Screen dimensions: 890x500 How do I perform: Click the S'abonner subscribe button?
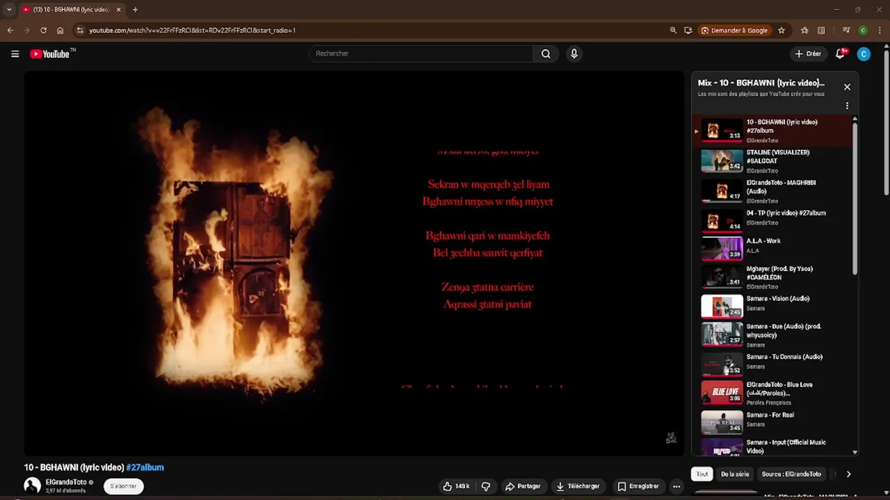pos(123,486)
